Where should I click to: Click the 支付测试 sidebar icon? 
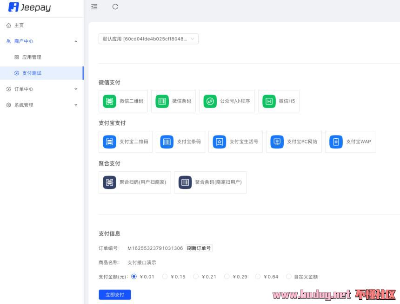point(17,73)
